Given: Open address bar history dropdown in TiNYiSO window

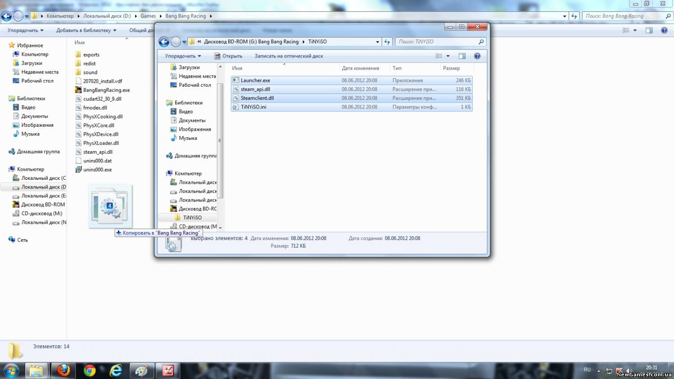Looking at the screenshot, I should (x=377, y=42).
